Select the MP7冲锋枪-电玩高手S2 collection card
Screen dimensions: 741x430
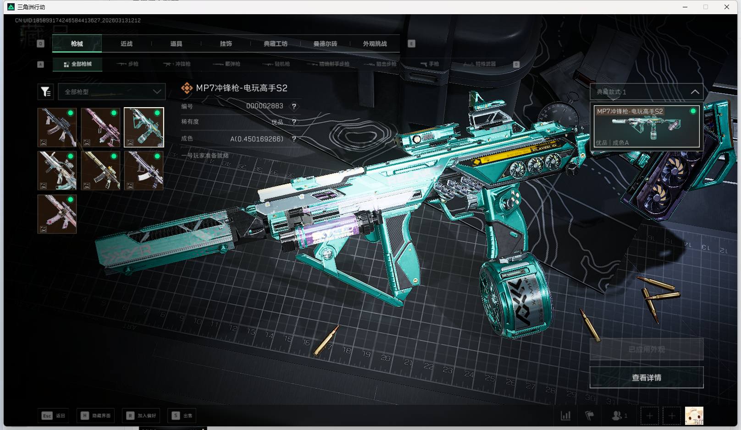[646, 127]
